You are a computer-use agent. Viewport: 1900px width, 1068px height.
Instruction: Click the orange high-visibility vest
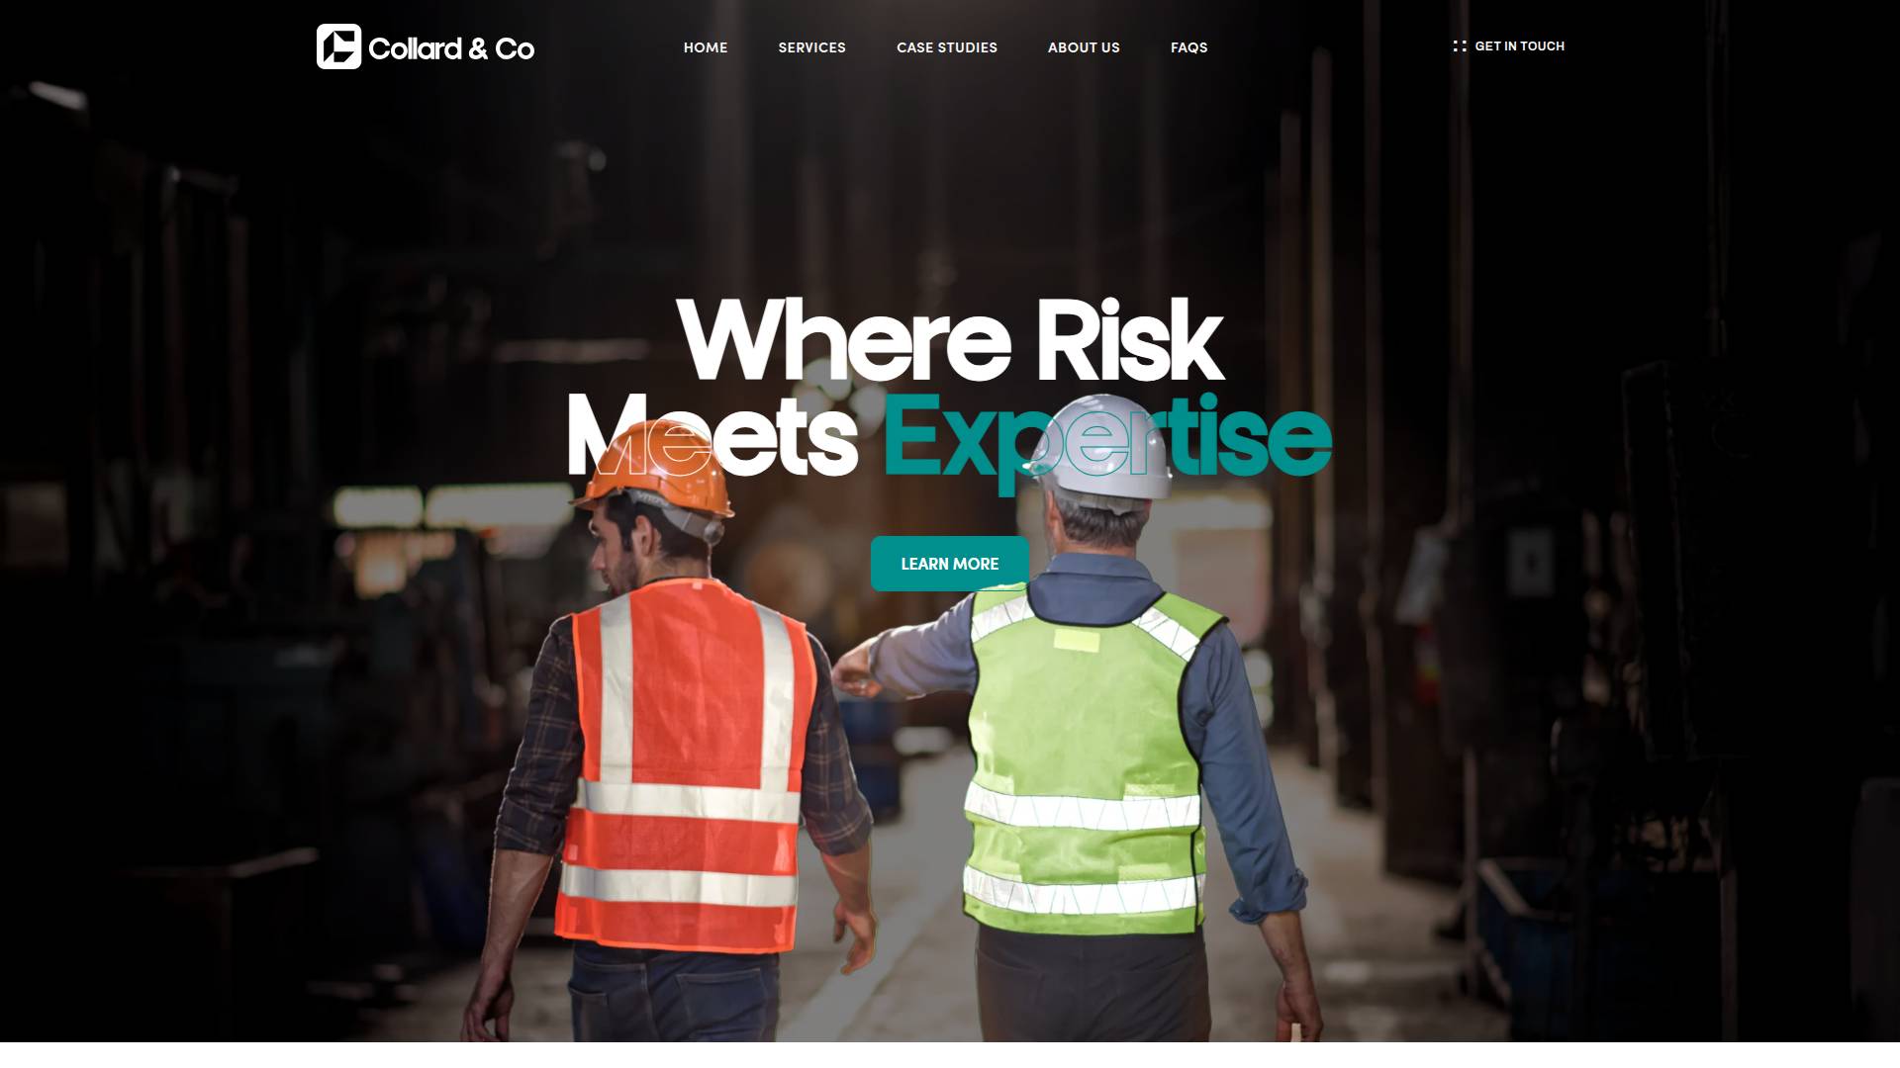[685, 766]
